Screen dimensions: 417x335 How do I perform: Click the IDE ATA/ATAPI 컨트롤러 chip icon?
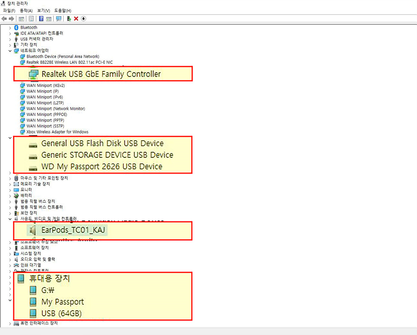(16, 33)
